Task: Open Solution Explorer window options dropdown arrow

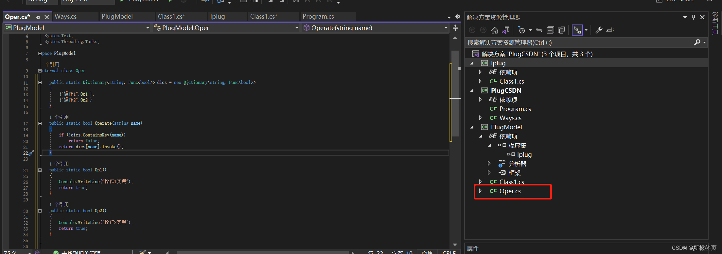Action: 685,17
